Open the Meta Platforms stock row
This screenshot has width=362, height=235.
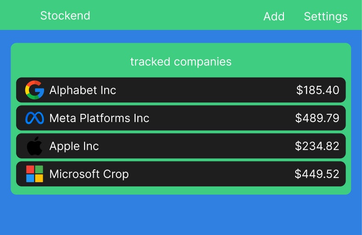[181, 118]
